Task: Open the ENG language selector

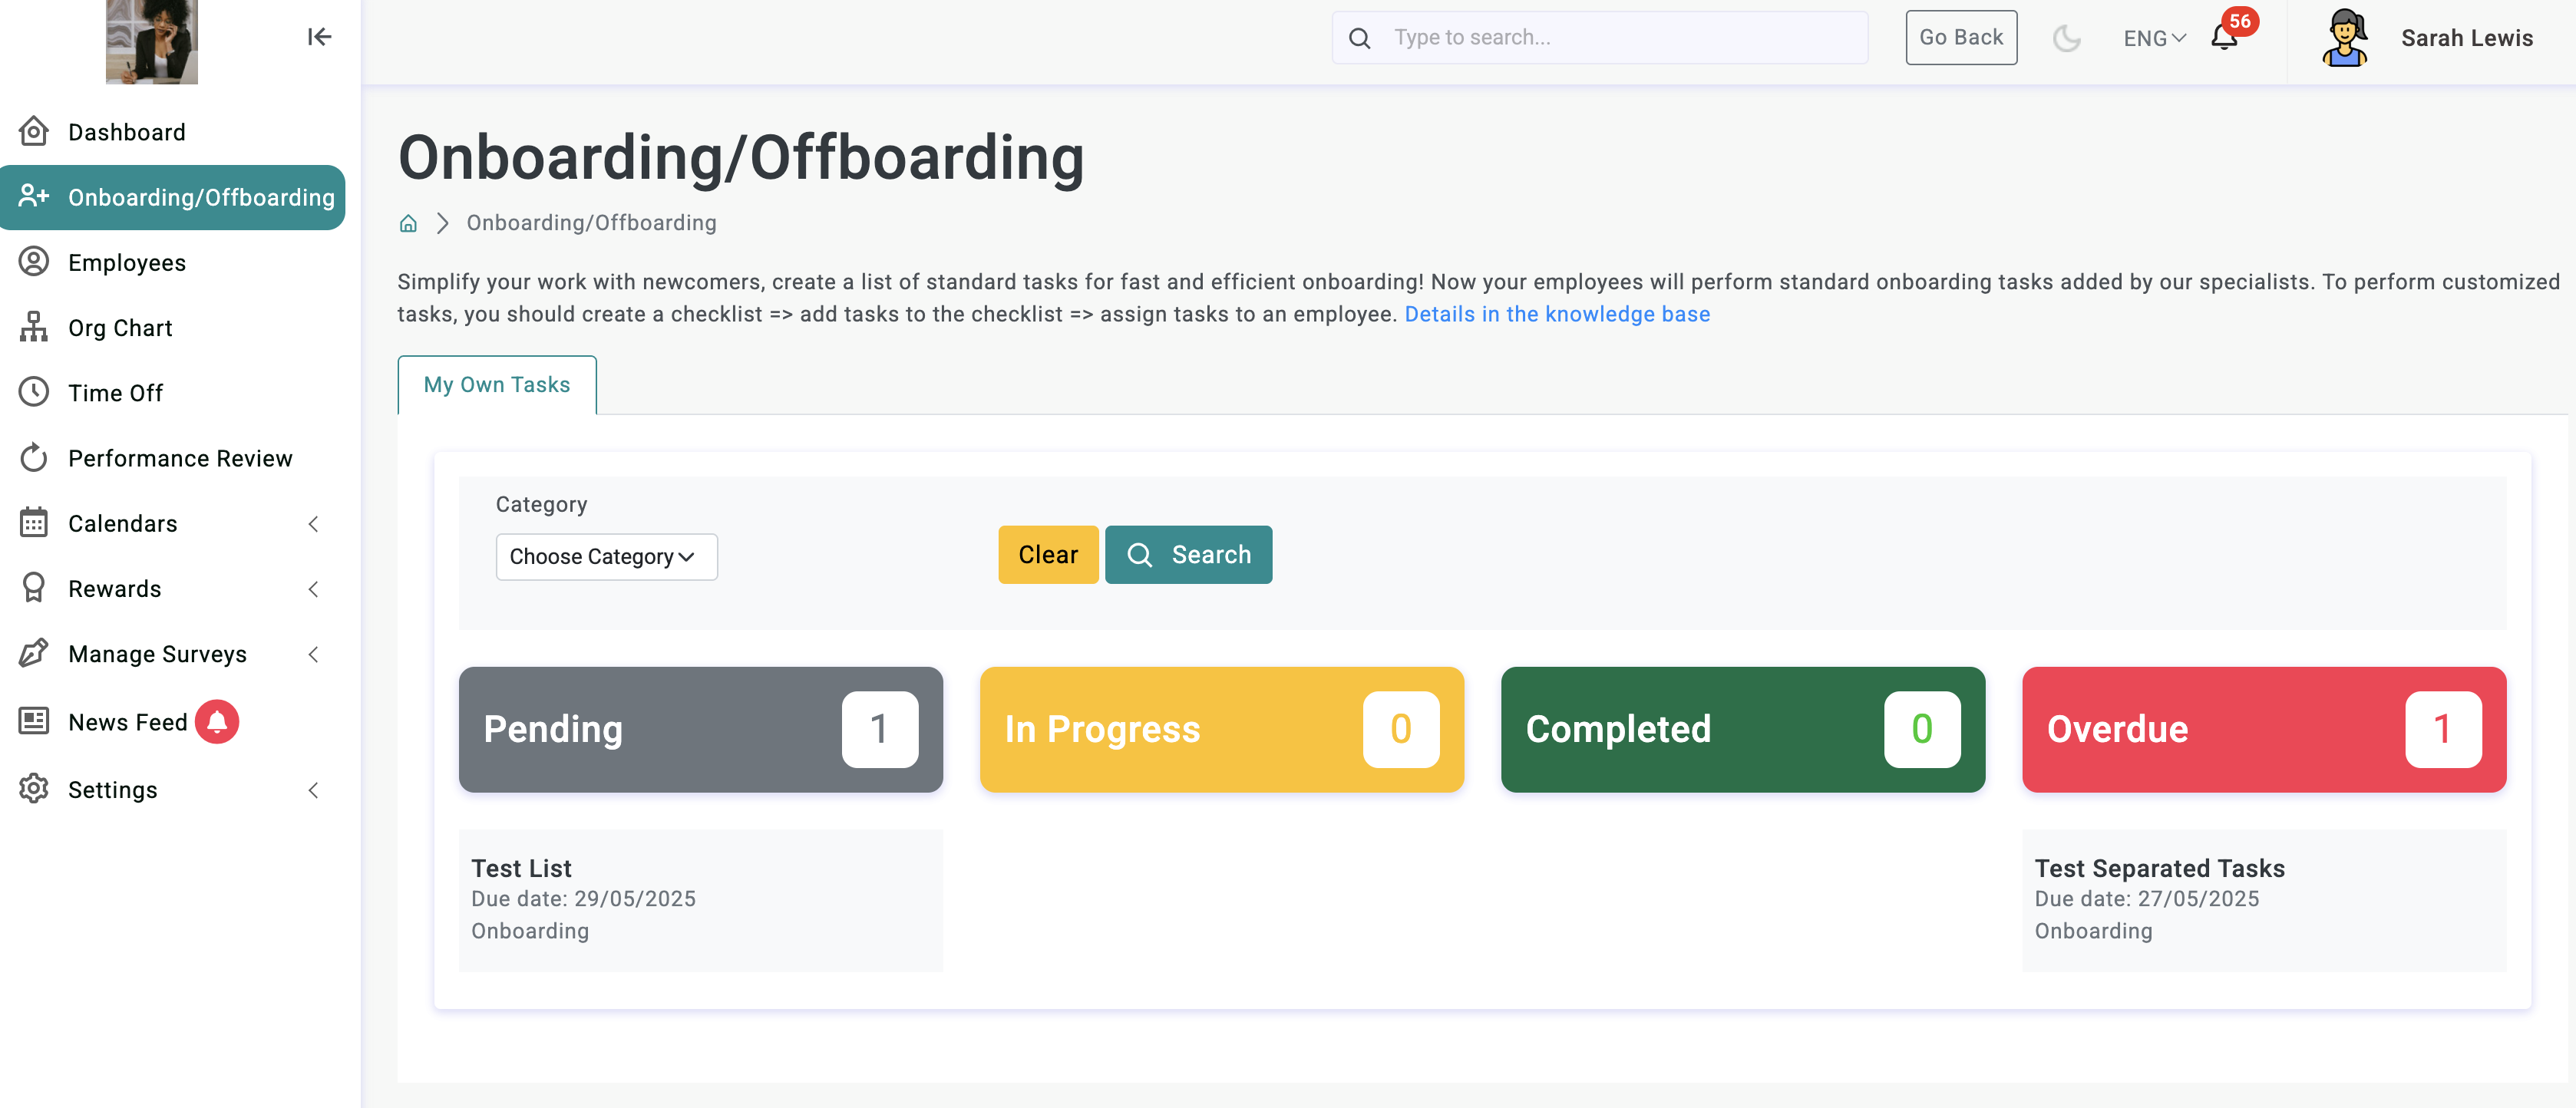Action: (2154, 38)
